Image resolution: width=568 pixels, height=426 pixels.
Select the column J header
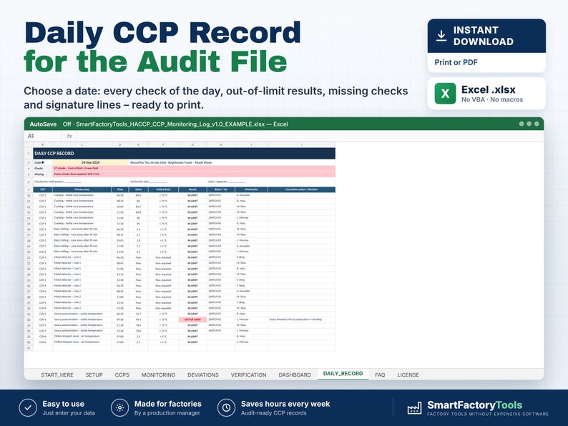click(x=301, y=145)
